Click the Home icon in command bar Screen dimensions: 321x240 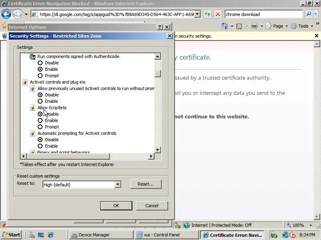click(225, 26)
